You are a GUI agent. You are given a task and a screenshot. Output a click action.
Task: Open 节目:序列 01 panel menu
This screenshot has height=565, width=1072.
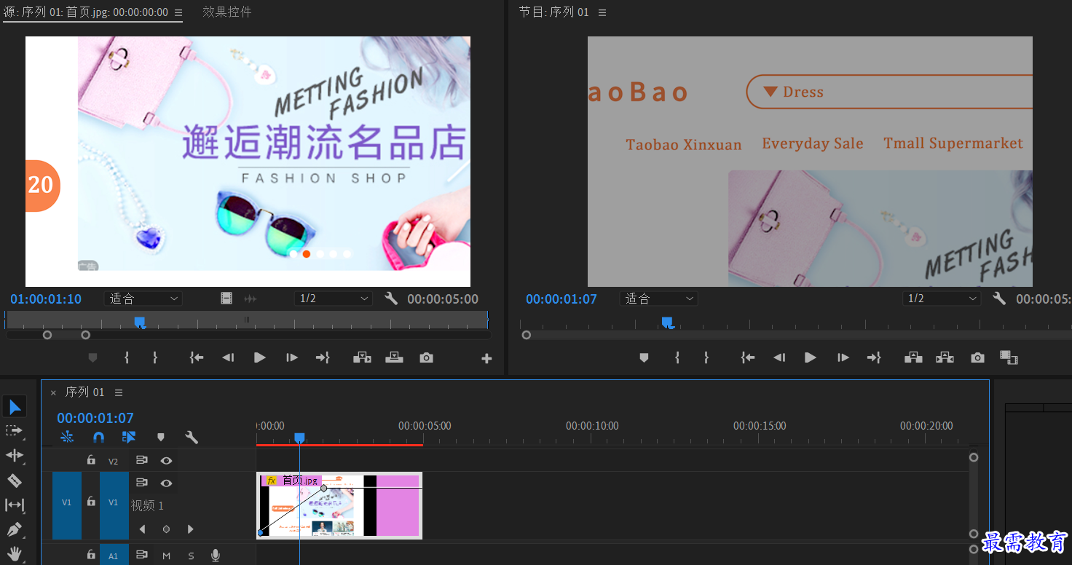602,12
